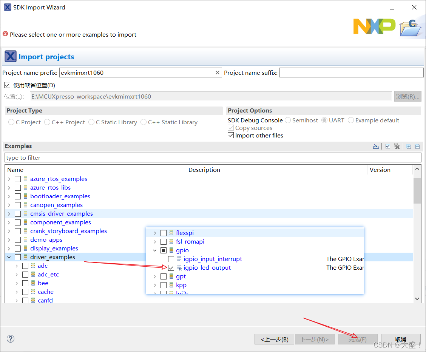The width and height of the screenshot is (426, 352).
Task: Click the bootloader_examples folder icon
Action: point(26,196)
